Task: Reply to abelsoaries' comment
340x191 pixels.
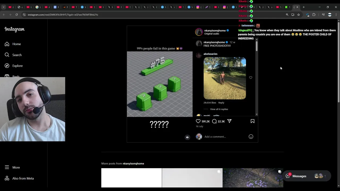Action: pos(221,103)
